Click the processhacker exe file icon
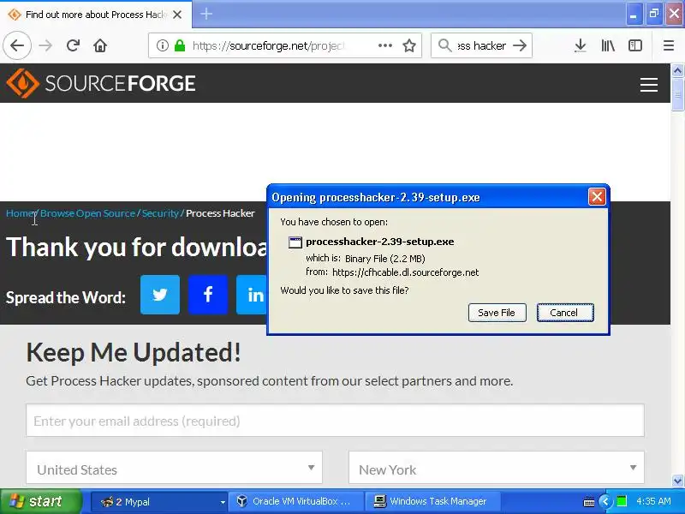The image size is (685, 514). tap(295, 242)
